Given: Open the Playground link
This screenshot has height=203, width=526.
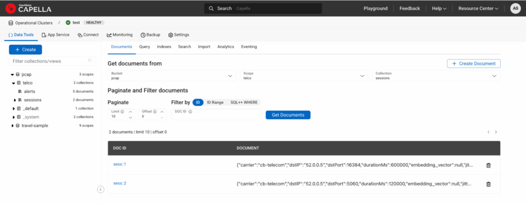Looking at the screenshot, I should (375, 8).
